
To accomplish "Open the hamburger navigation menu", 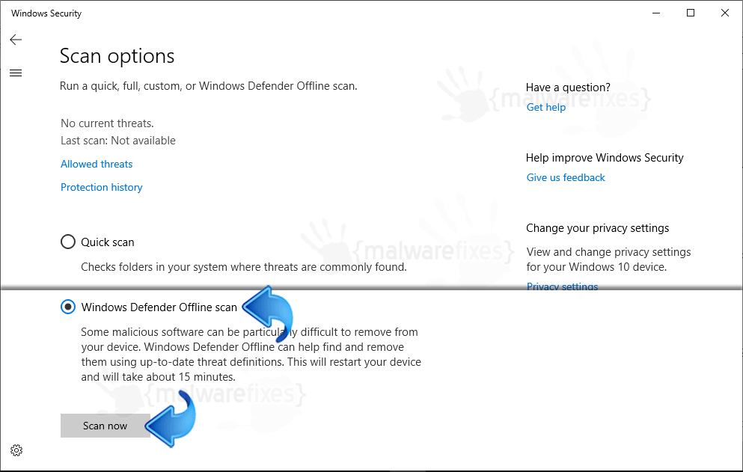I will (16, 73).
